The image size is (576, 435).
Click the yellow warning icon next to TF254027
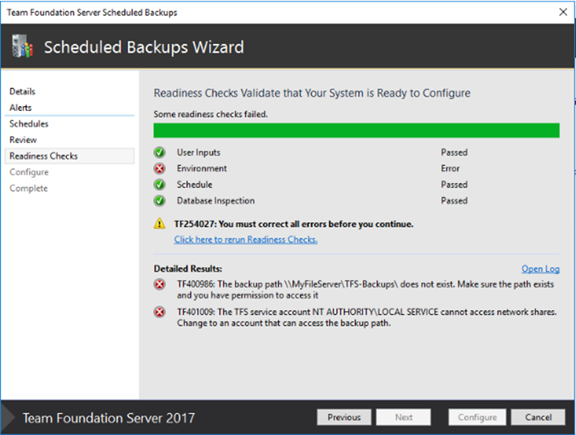coord(160,224)
